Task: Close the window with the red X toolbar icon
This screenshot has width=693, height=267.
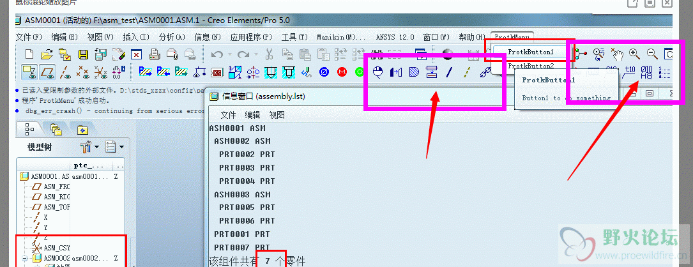Action: pyautogui.click(x=137, y=54)
